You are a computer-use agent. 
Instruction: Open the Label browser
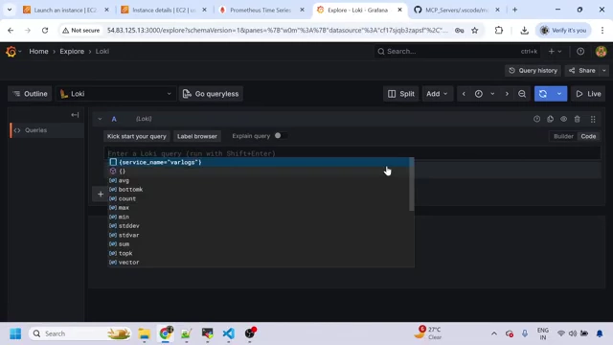pyautogui.click(x=197, y=136)
